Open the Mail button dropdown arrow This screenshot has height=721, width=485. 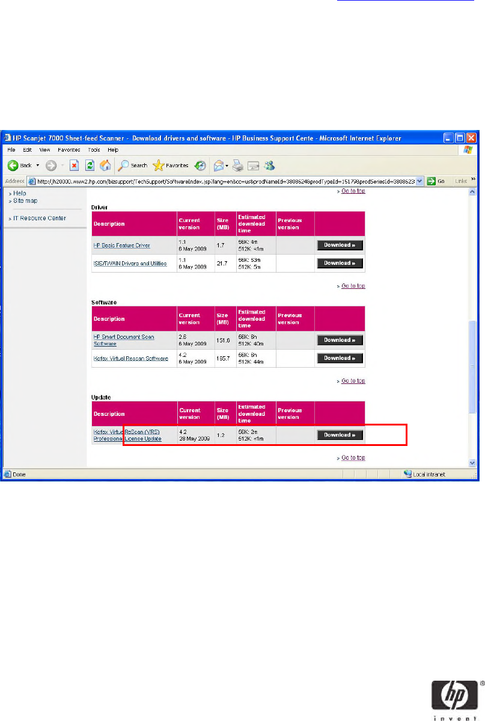[x=227, y=166]
